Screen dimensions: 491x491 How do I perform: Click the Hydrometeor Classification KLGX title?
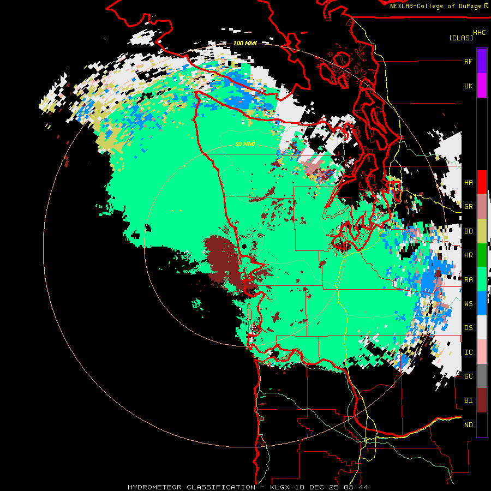click(x=248, y=487)
